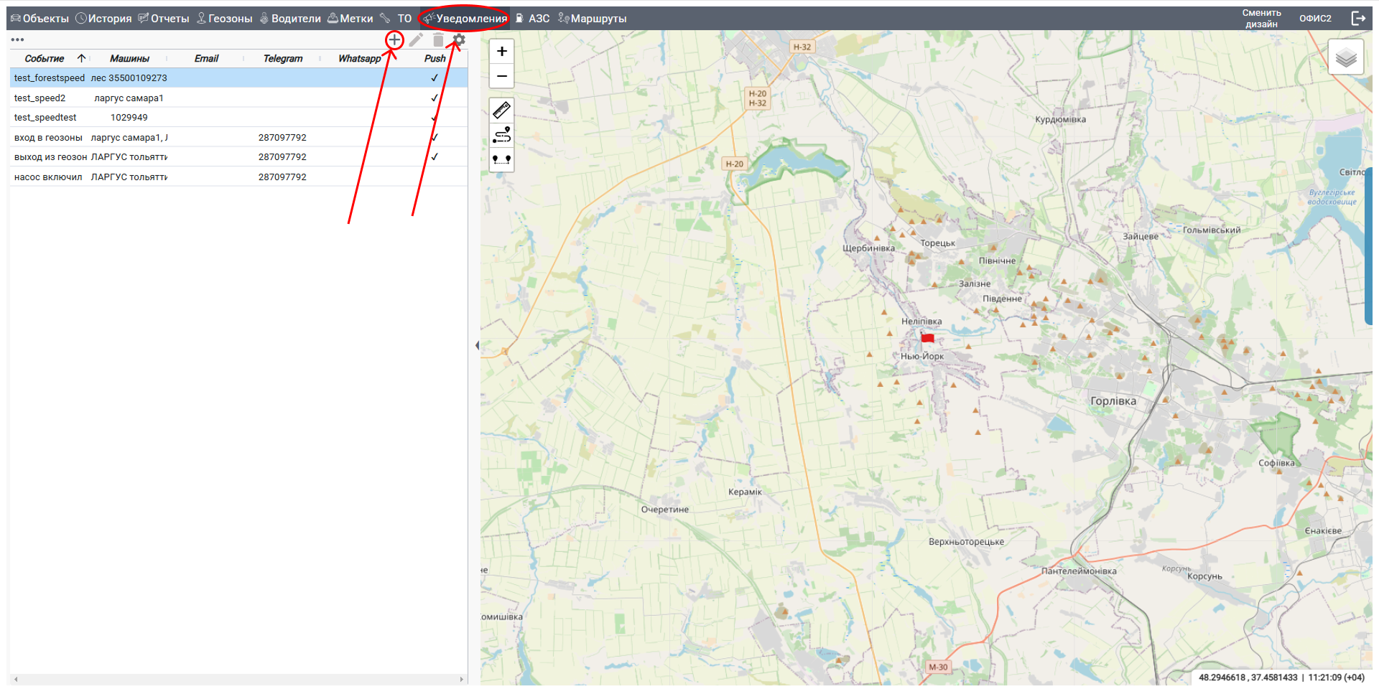Open notification settings gear icon
The width and height of the screenshot is (1379, 689).
pyautogui.click(x=460, y=40)
